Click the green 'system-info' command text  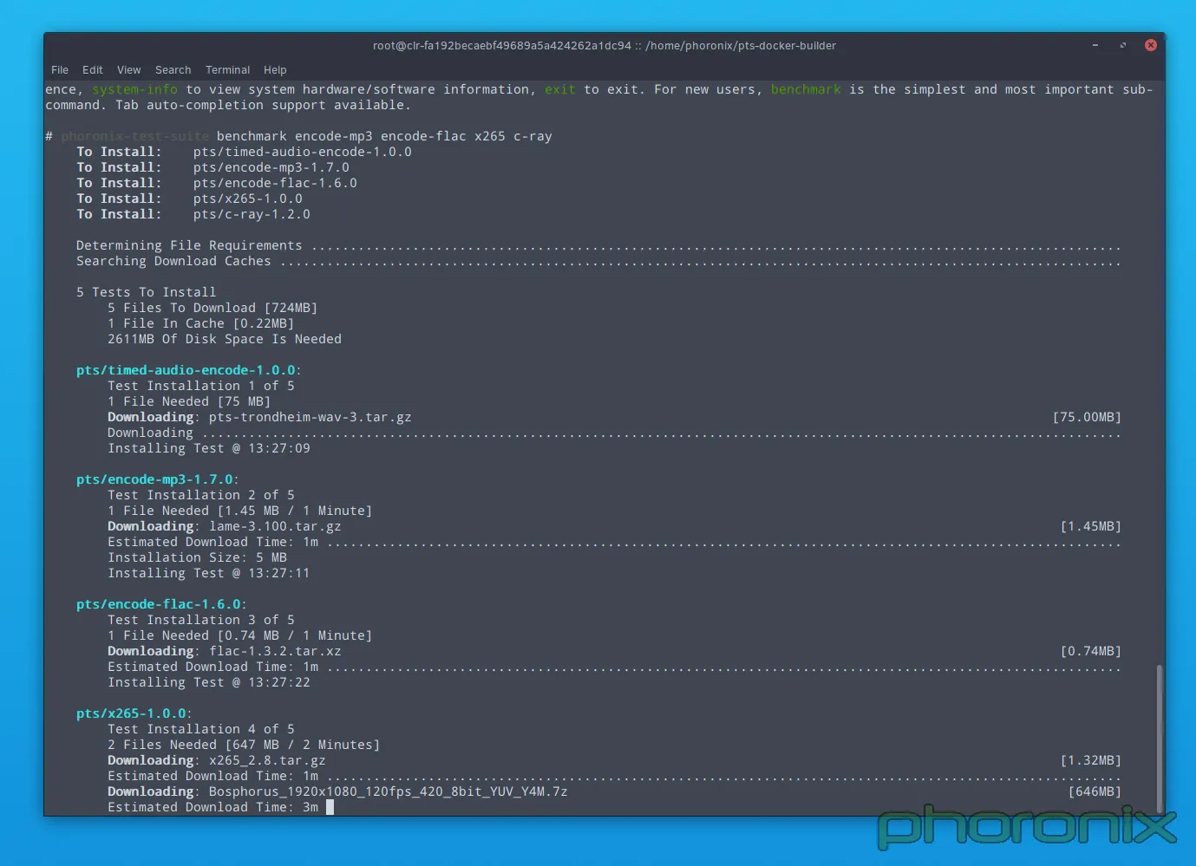[134, 89]
